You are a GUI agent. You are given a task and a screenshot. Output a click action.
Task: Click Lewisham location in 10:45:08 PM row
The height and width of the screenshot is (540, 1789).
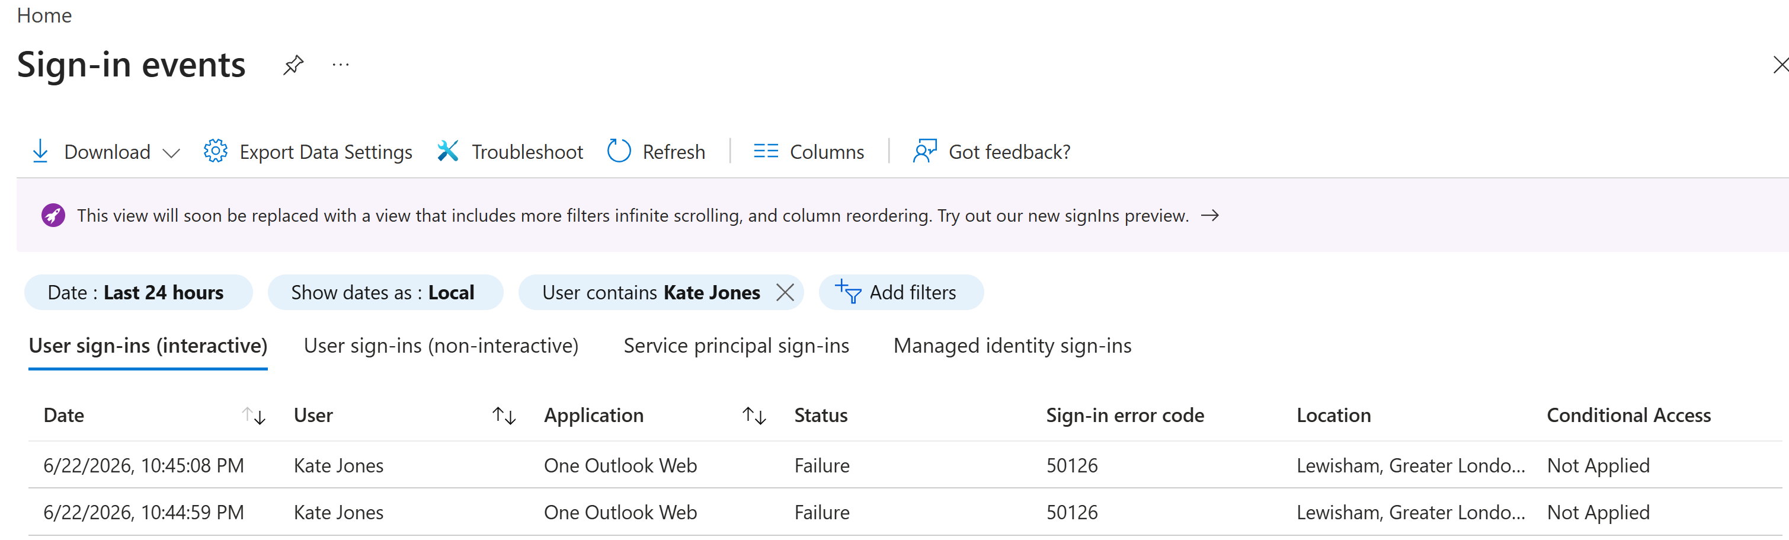[1410, 466]
